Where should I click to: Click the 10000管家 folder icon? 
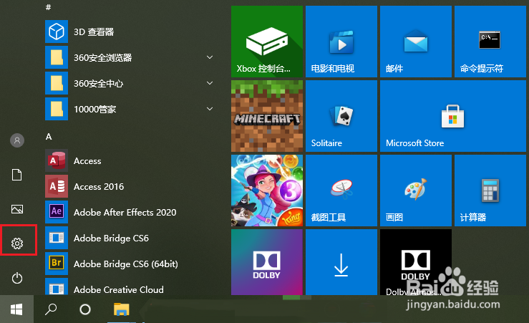click(57, 109)
